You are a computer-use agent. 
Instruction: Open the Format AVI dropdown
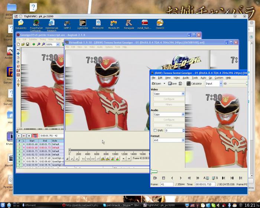169,140
